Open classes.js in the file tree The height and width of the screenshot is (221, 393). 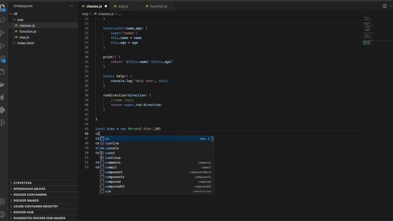tap(27, 26)
